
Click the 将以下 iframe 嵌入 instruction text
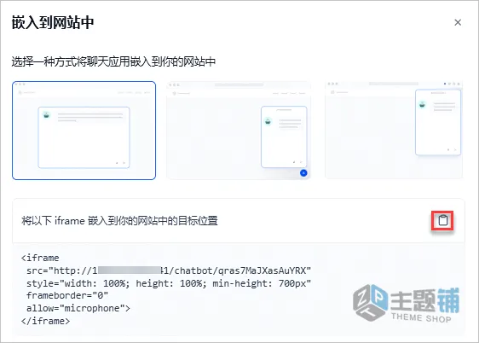tap(119, 220)
